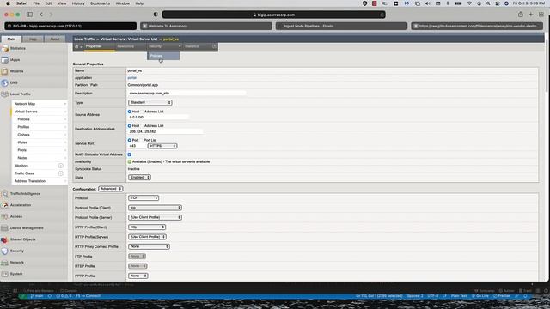
Task: Click the Destination Address input field
Action: pos(165,131)
